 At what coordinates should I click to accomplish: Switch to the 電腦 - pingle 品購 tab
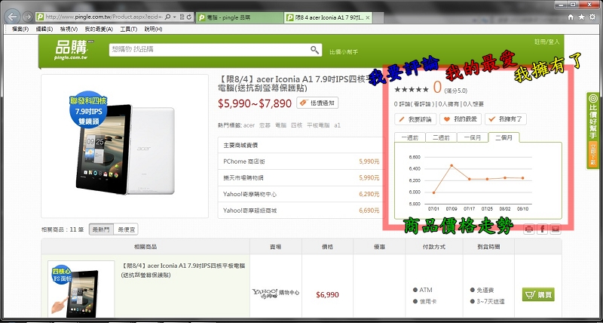[240, 17]
